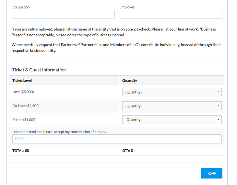Focus the $0.00 contribution amount field

tap(117, 139)
